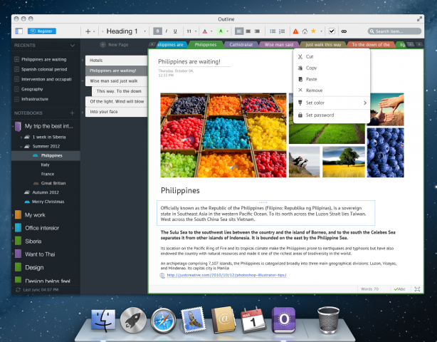Click New Page button

click(x=115, y=45)
